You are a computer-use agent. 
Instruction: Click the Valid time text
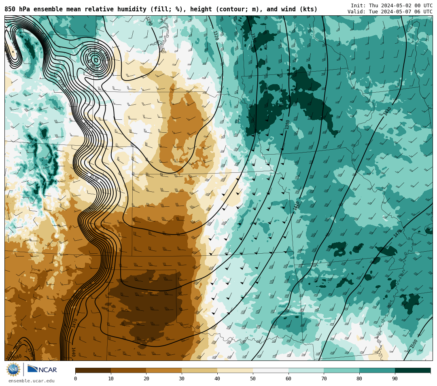point(390,12)
